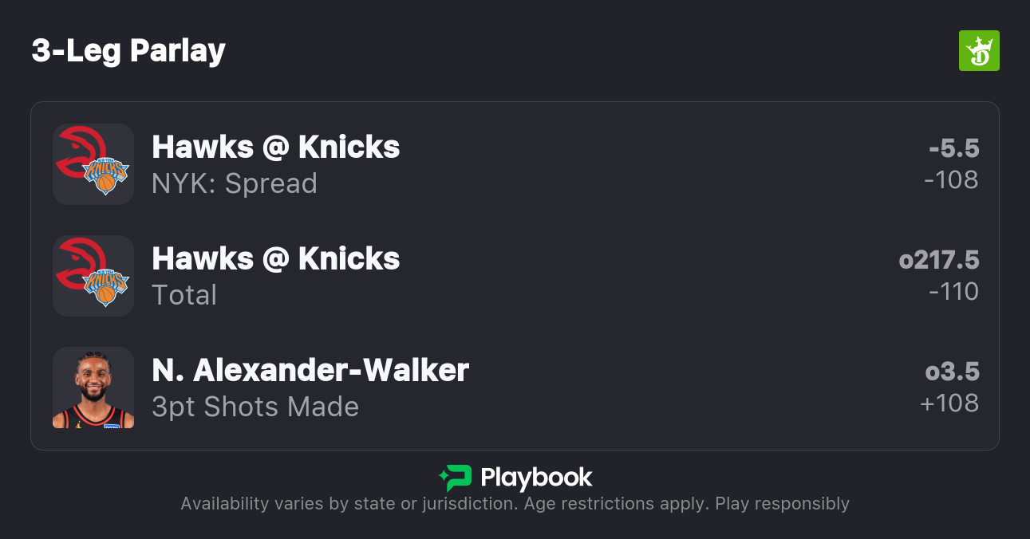
Task: Select the -5.5 spread line
Action: click(x=953, y=148)
